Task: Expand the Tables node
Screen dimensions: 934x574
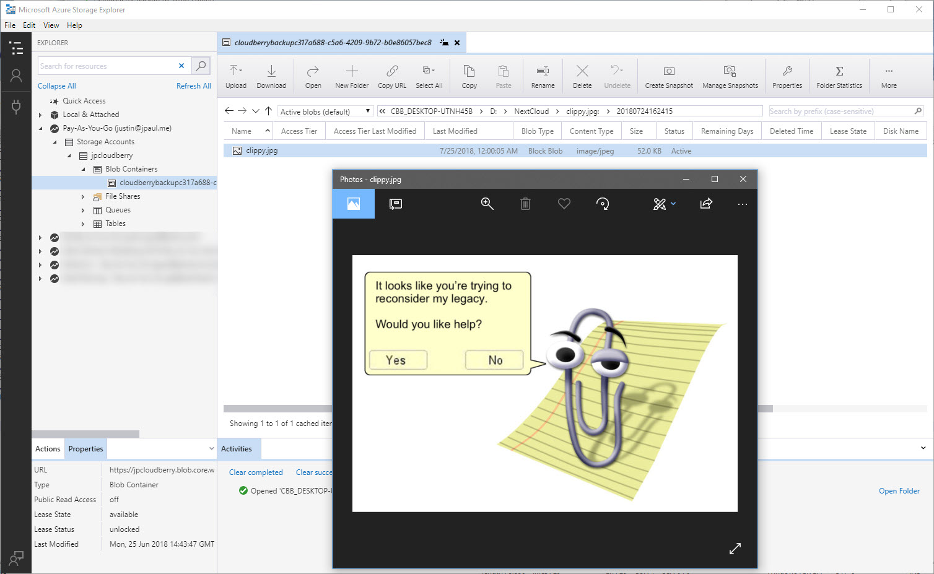Action: tap(83, 224)
